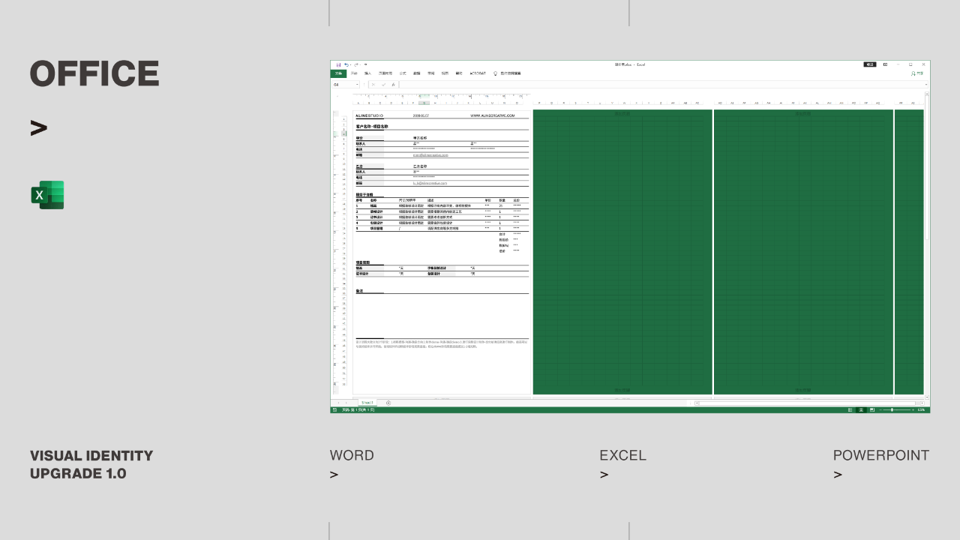
Task: Click the green Excel app logo on the slide
Action: 47,195
